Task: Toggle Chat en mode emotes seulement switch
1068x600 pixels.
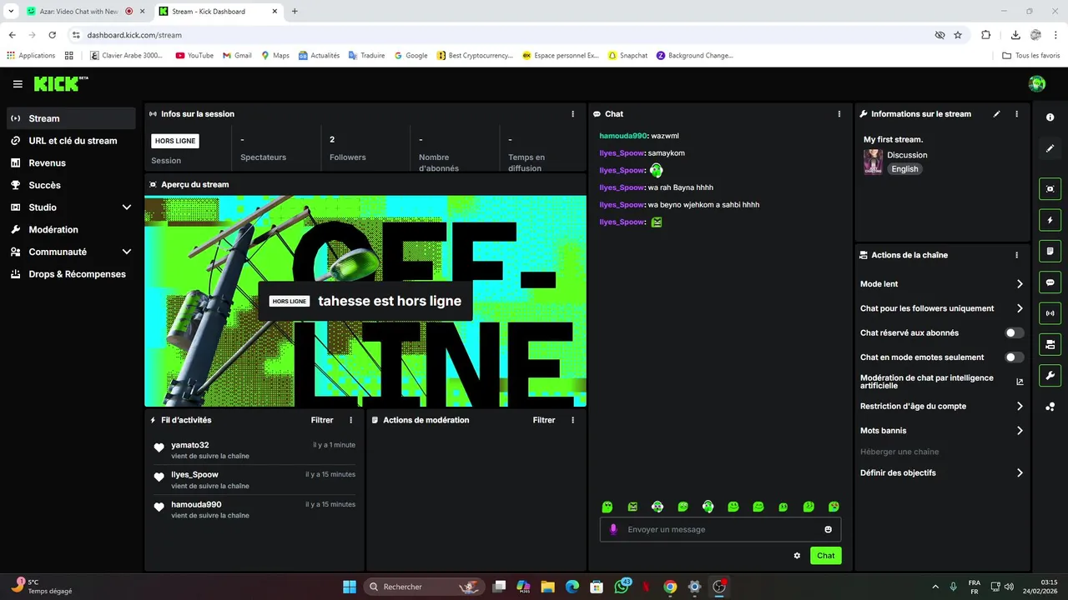Action: 1014,357
